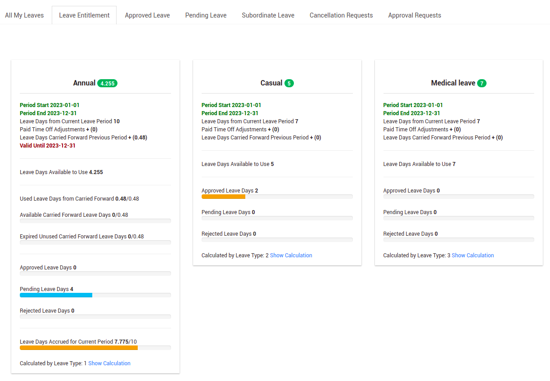Click Casual 'Pending Leave Days 0' text
This screenshot has height=381, width=550.
(x=228, y=212)
